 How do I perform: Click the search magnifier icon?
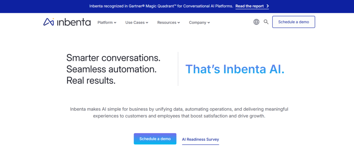tap(266, 22)
